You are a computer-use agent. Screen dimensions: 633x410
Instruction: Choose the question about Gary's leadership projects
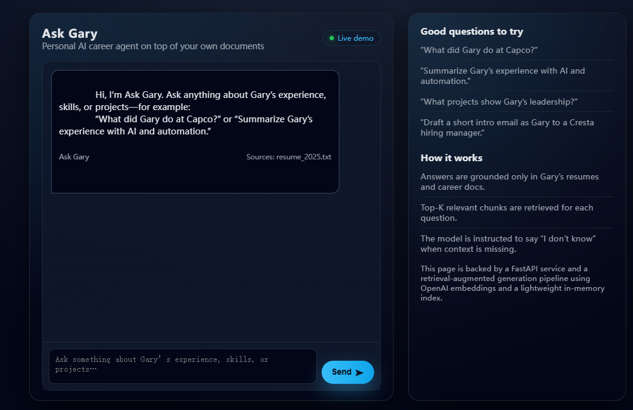500,102
